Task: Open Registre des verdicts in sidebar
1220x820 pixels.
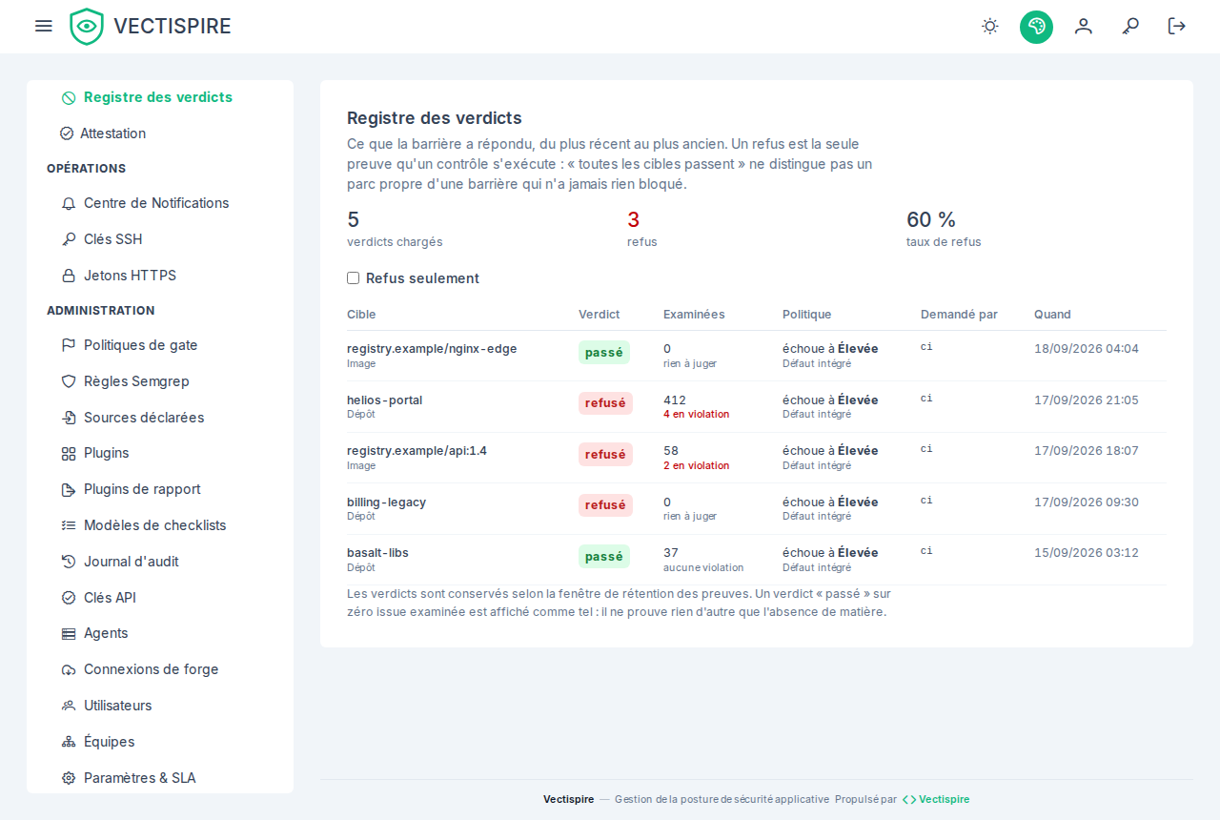Action: (158, 97)
